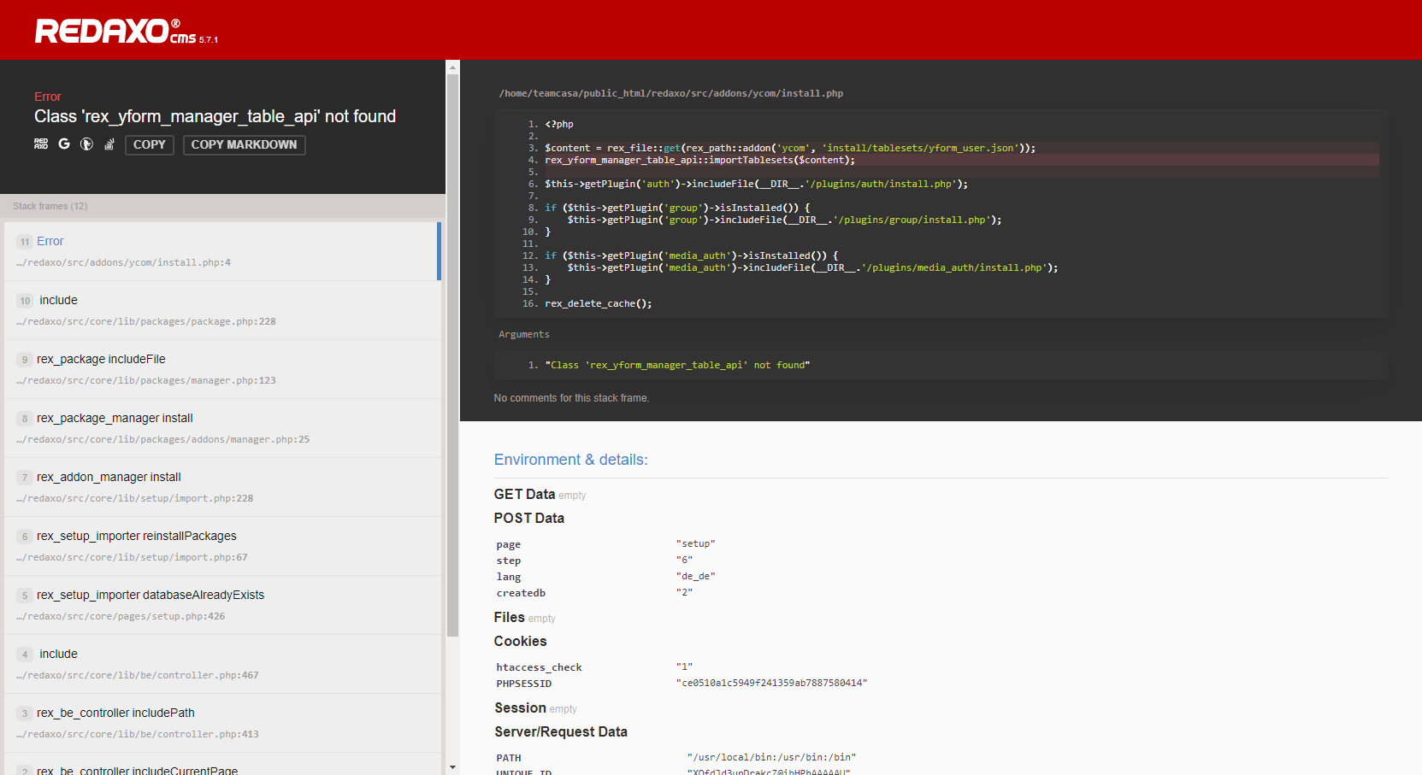Search the error on Stack Overflow icon
The height and width of the screenshot is (775, 1422).
109,144
